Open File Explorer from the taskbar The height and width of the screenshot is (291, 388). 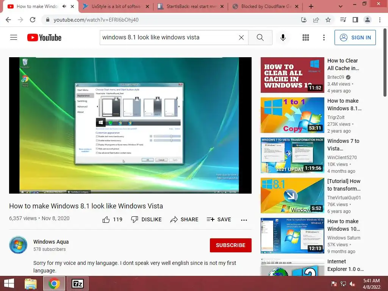[31, 283]
